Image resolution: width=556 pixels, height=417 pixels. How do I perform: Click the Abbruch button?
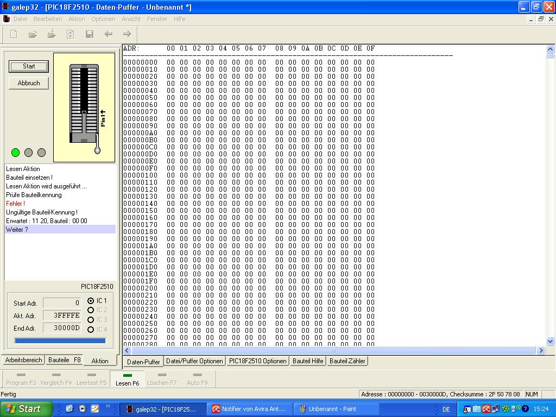coord(29,83)
